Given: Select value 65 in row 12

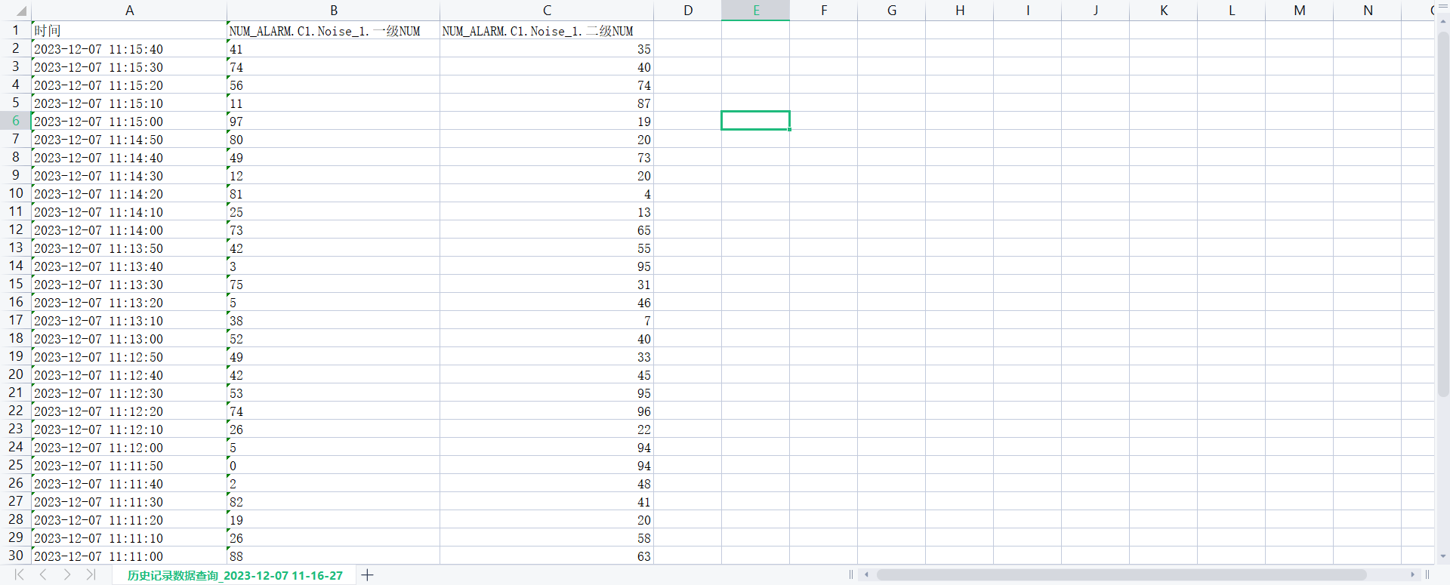Looking at the screenshot, I should [547, 229].
